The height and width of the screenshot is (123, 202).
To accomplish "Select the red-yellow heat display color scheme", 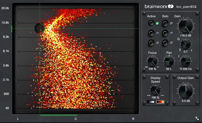I will pyautogui.click(x=160, y=102).
